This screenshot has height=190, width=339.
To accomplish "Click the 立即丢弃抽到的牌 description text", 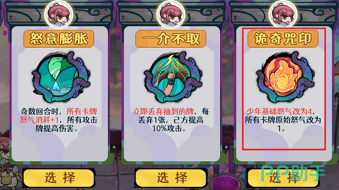I will 163,111.
